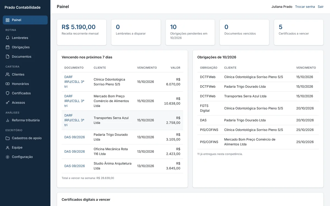
Task: Click the Receita recorrente mensal card
Action: tap(82, 32)
